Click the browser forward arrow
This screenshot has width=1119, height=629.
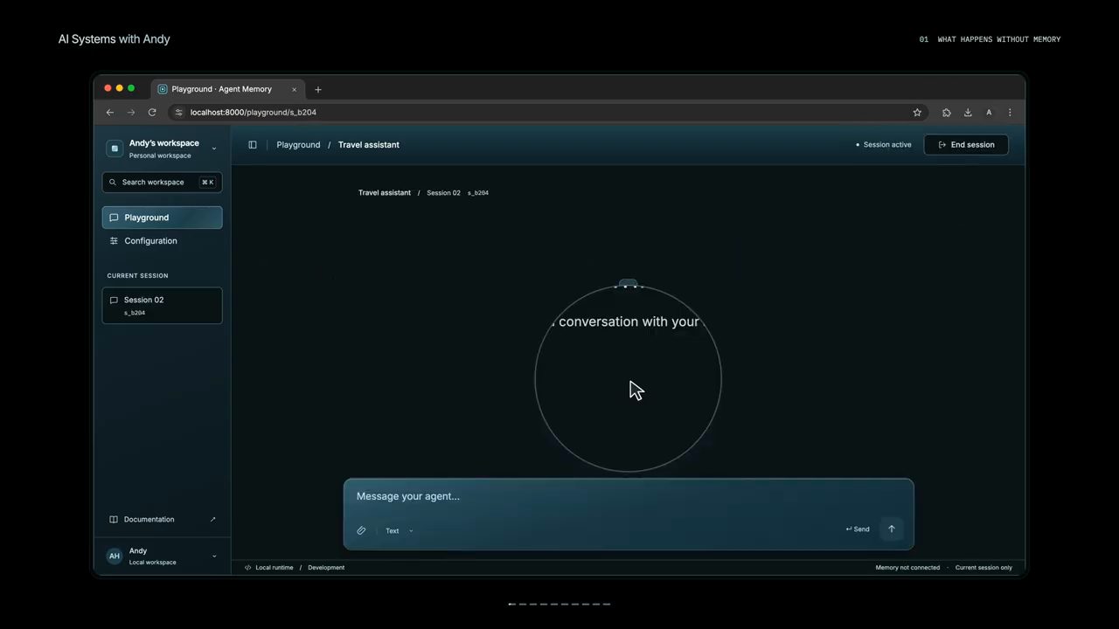click(131, 113)
